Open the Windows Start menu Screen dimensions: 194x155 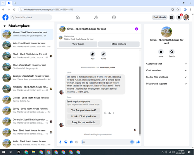click(x=3, y=152)
